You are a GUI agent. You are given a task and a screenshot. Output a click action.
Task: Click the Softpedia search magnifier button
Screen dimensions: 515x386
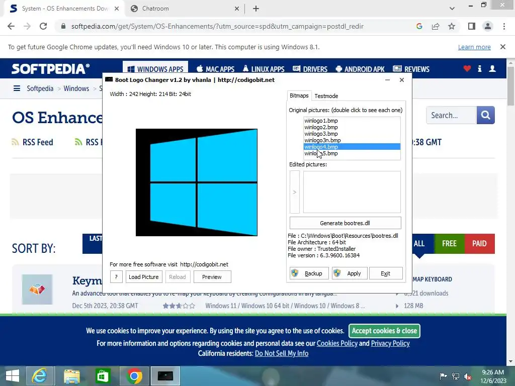point(485,115)
